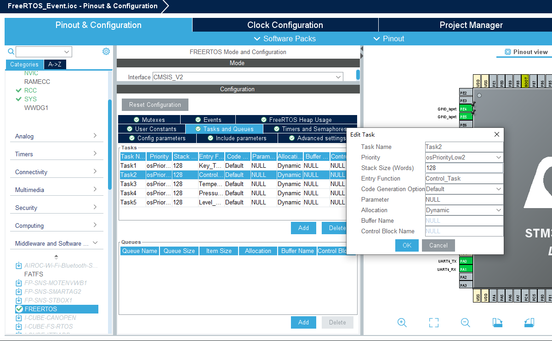This screenshot has height=341, width=552.
Task: Click Add button under Tasks table
Action: click(x=303, y=228)
